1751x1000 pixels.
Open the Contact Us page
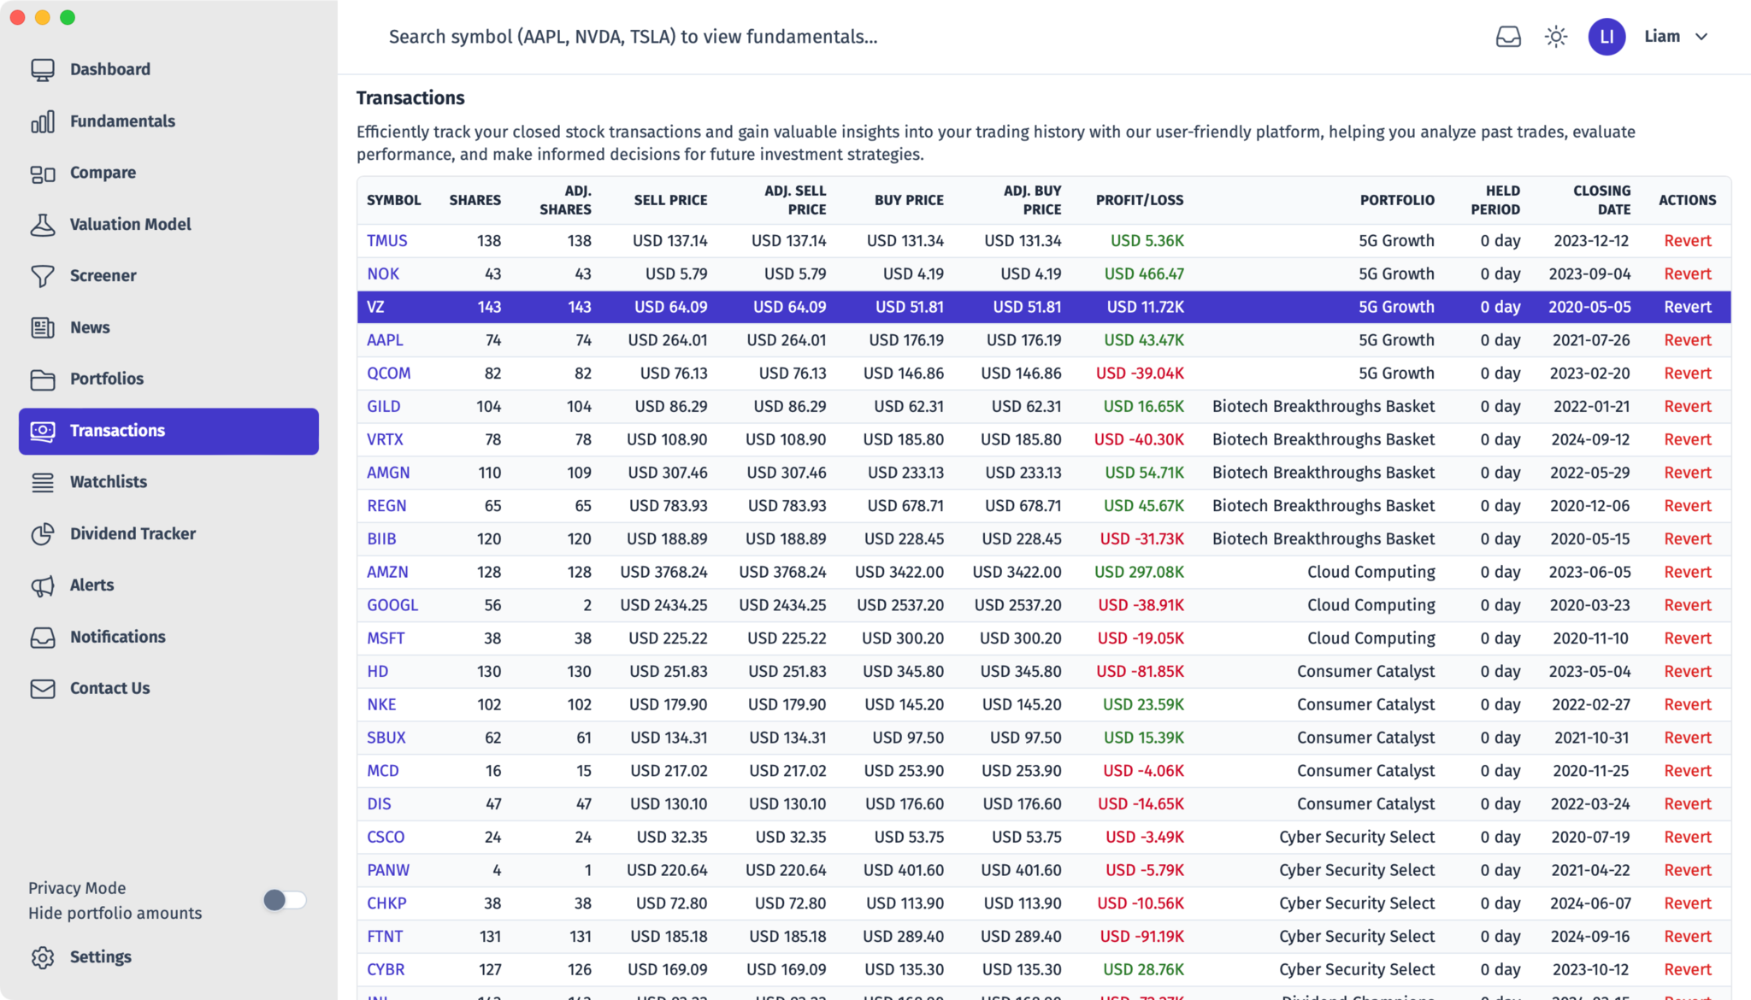click(109, 689)
